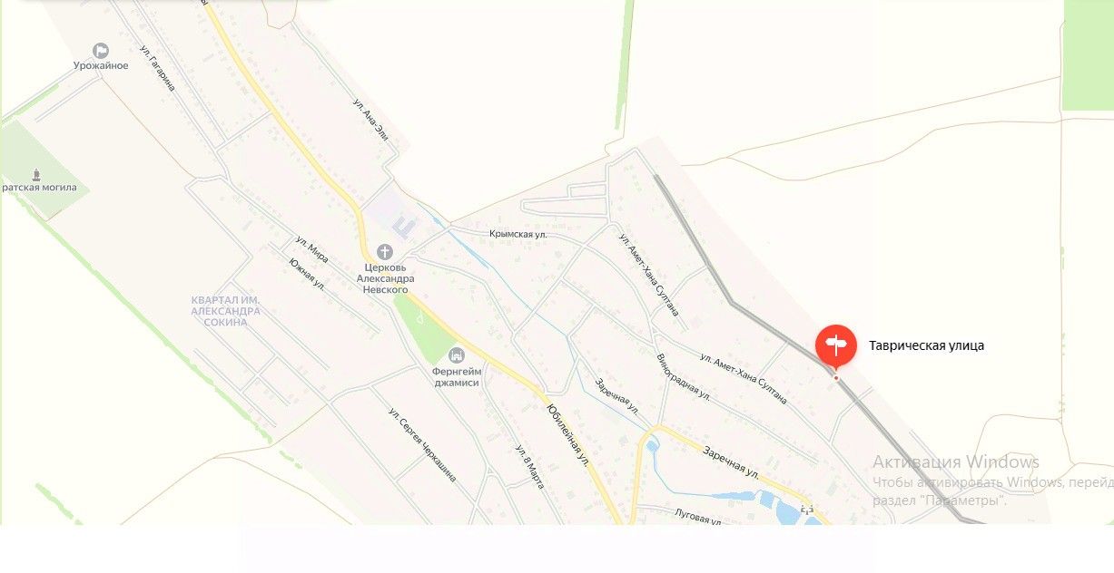
Task: Click the Южная ул. street label
Action: (x=307, y=275)
